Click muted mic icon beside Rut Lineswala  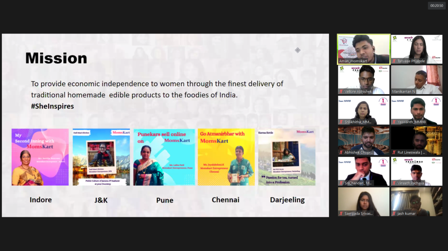click(394, 153)
